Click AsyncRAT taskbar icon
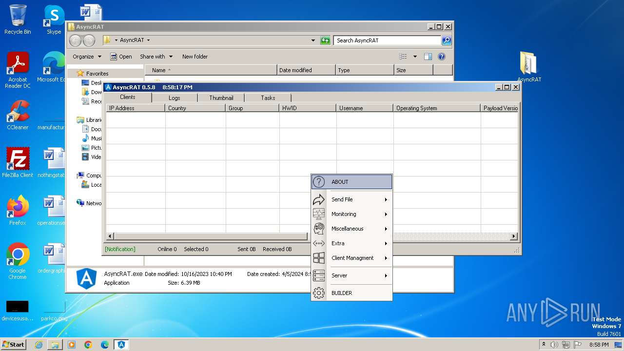This screenshot has width=624, height=351. tap(121, 345)
